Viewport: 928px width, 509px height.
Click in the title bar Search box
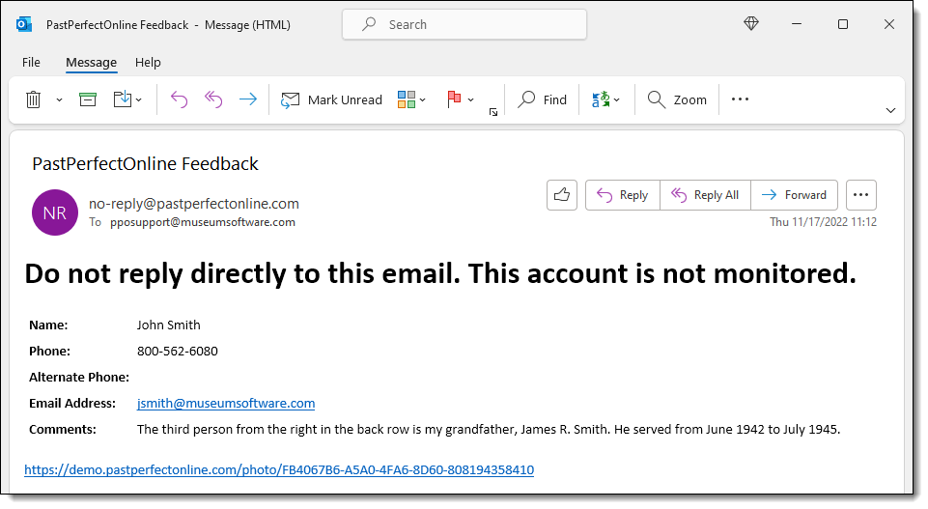[x=464, y=24]
